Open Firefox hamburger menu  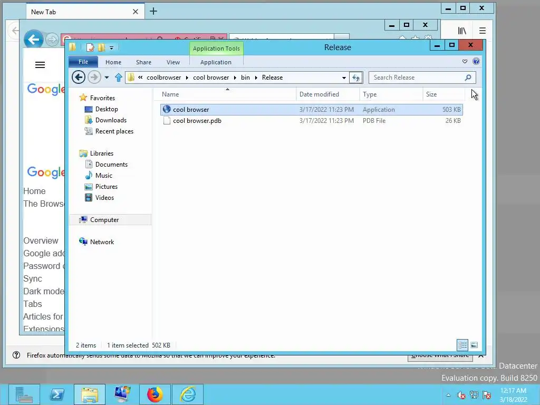pyautogui.click(x=483, y=31)
